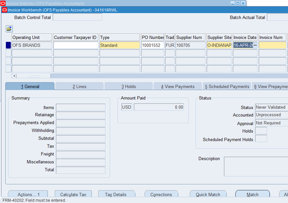Open the Invoice Date list-of-values ellipsis button

[255, 45]
